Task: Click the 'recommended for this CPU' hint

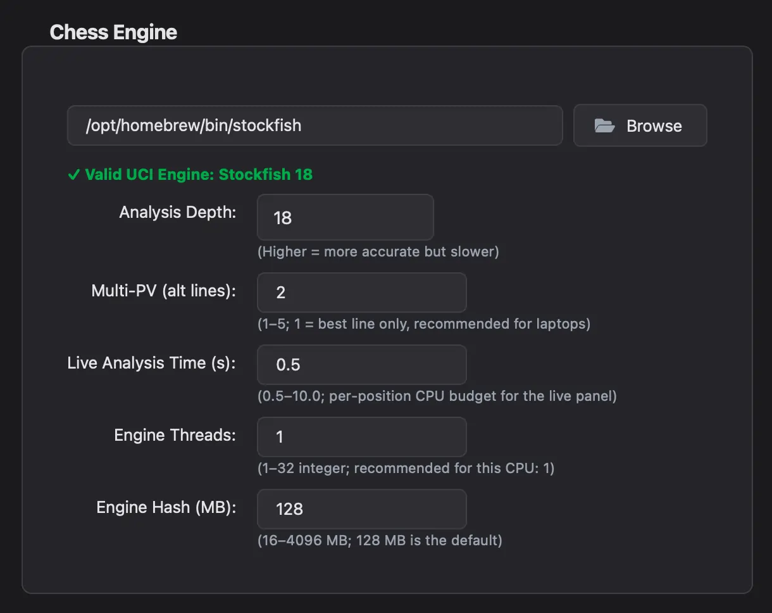Action: 406,468
